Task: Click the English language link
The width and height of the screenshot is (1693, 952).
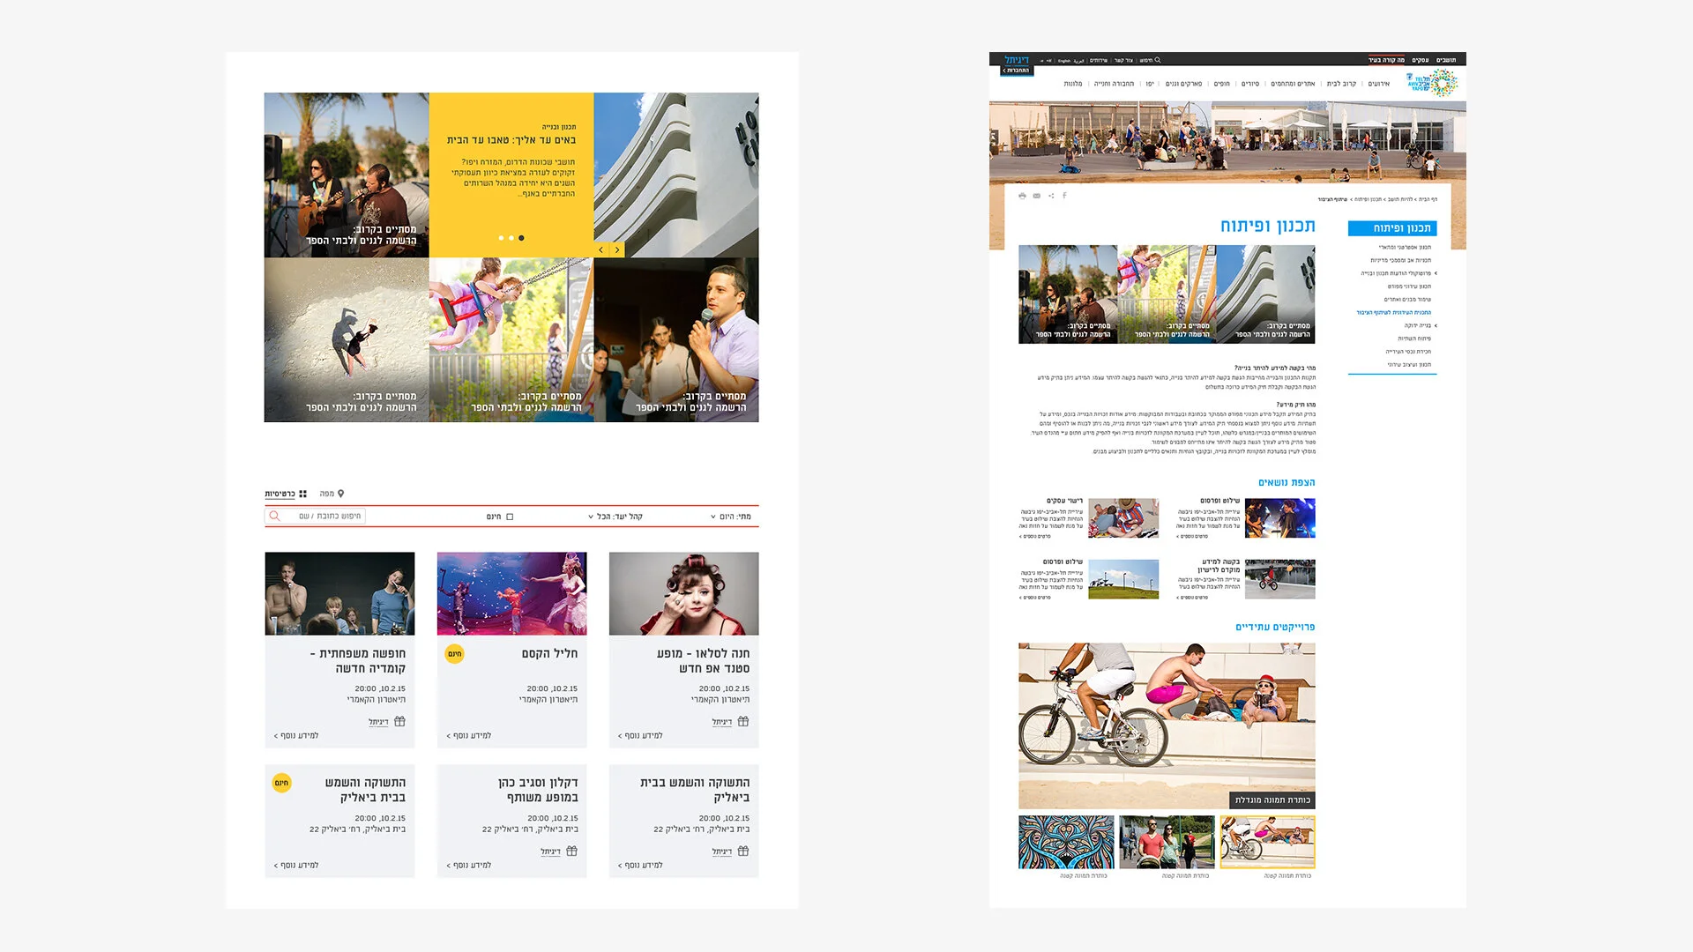Action: click(x=1063, y=61)
